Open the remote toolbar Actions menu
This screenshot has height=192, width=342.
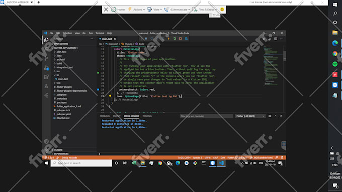point(136,10)
